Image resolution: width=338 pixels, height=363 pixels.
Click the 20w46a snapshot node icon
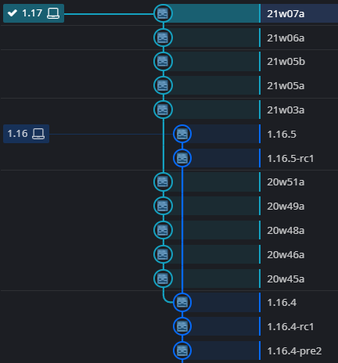coord(163,254)
